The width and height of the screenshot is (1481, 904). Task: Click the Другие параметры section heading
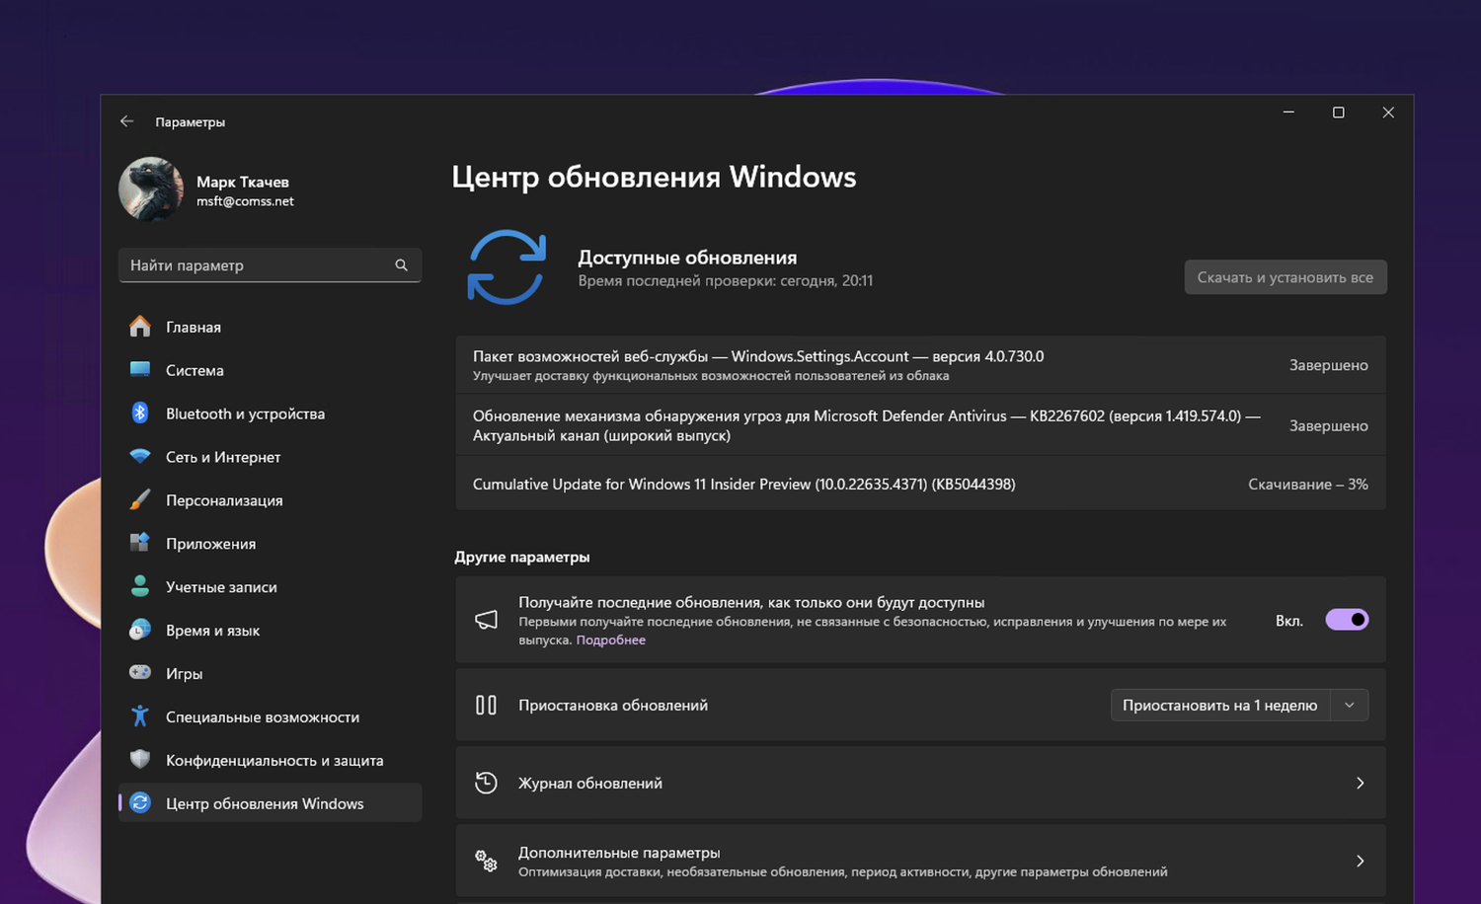point(522,557)
